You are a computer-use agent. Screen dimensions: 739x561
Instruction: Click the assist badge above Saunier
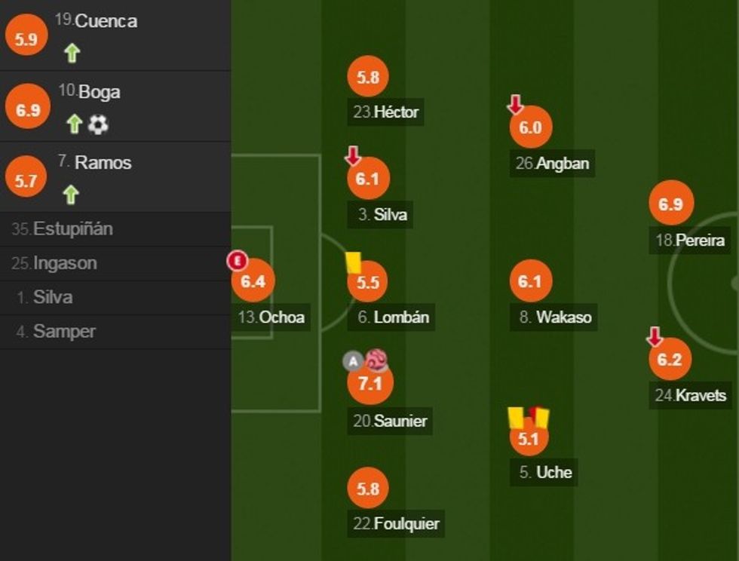point(353,361)
